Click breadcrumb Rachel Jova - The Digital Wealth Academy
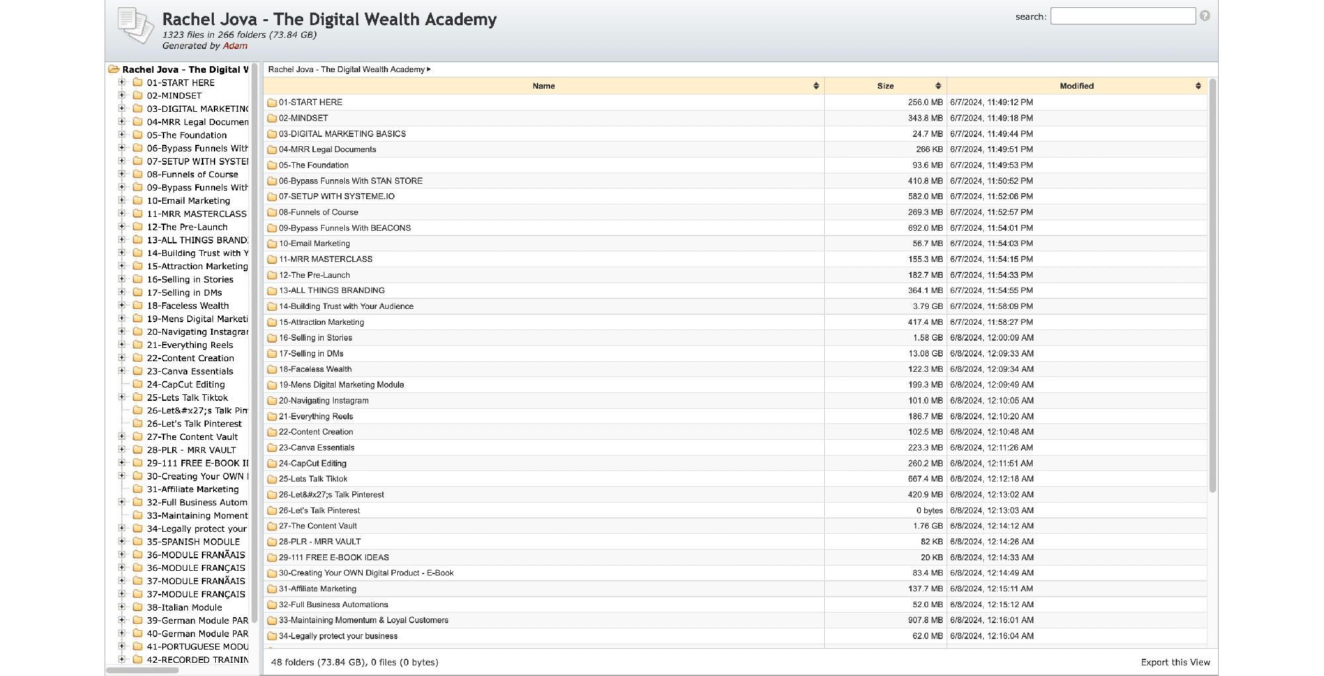This screenshot has width=1324, height=676. (x=346, y=69)
